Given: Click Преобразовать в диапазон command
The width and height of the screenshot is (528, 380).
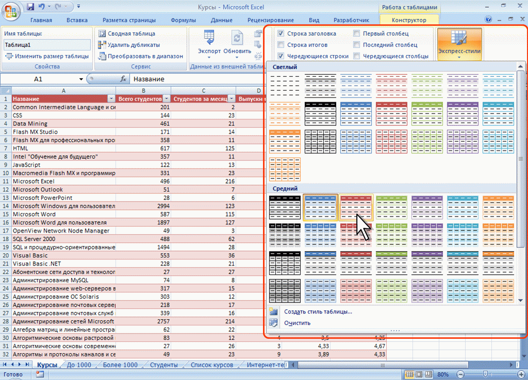Looking at the screenshot, I should [x=141, y=56].
